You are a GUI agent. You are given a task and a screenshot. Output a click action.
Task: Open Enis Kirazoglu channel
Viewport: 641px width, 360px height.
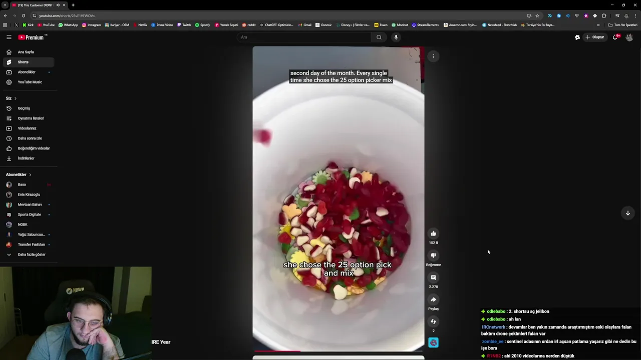coord(28,194)
